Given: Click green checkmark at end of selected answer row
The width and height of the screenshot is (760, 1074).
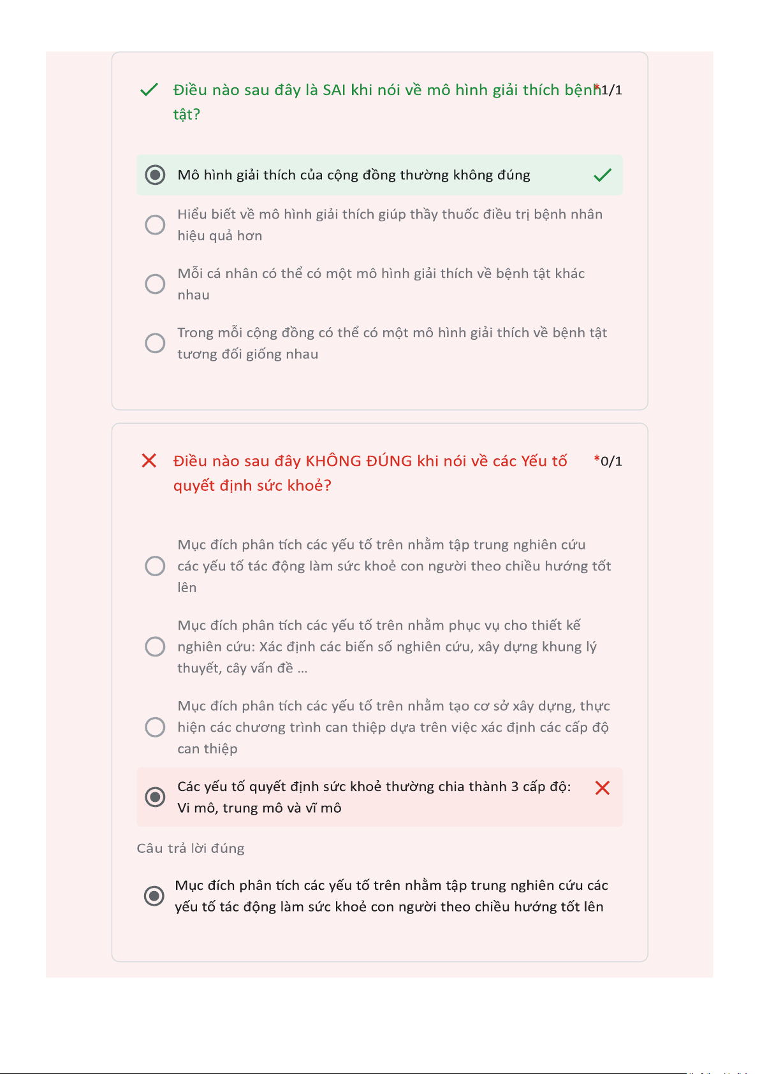Looking at the screenshot, I should [x=602, y=175].
